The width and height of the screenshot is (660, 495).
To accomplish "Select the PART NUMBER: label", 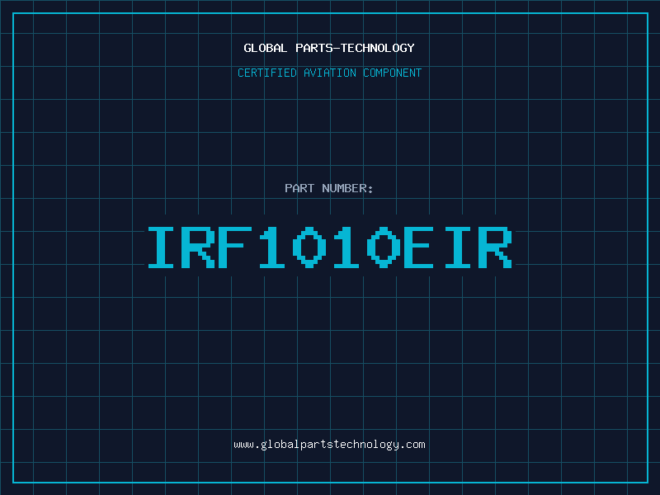I will click(329, 188).
